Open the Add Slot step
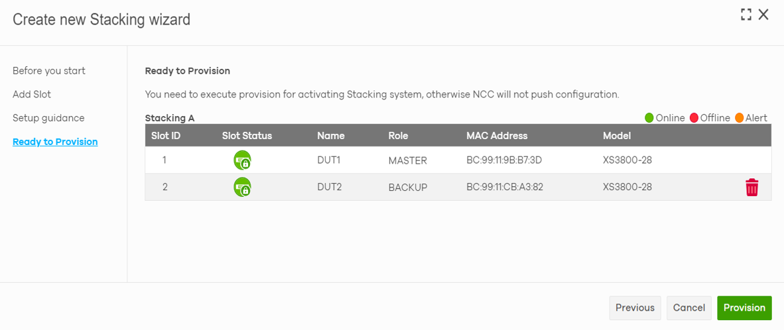Screen dimensions: 784x330 click(32, 94)
